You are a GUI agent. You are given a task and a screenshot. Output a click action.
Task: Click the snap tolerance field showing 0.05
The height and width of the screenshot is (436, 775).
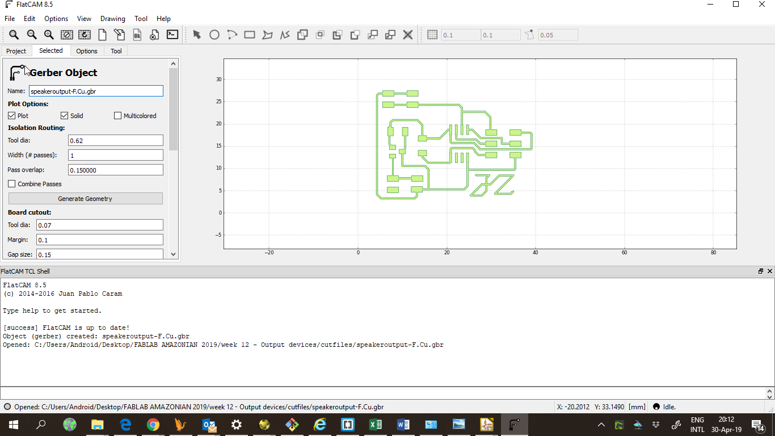[558, 35]
